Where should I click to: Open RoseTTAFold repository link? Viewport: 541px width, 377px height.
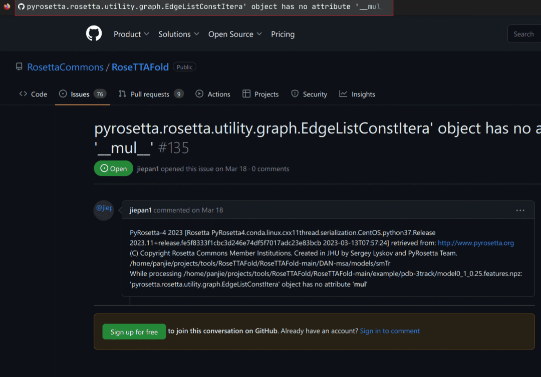[x=140, y=67]
